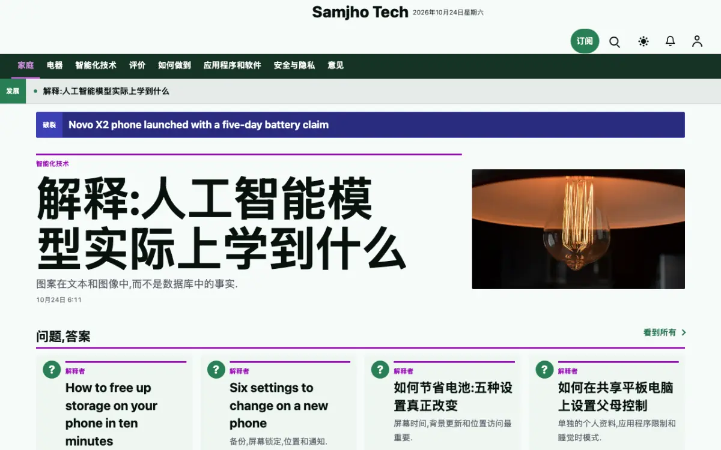Open the main headline 解释:人工智能模型实际上学到什么
This screenshot has width=721, height=450.
221,224
